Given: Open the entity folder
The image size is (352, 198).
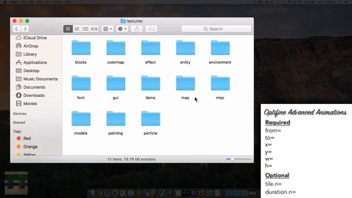Looking at the screenshot, I should point(185,48).
